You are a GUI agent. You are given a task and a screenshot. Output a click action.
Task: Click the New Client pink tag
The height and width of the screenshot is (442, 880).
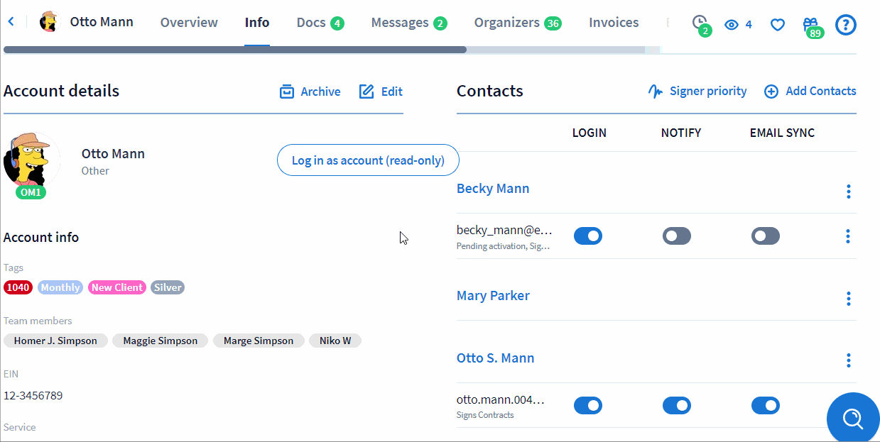[117, 287]
